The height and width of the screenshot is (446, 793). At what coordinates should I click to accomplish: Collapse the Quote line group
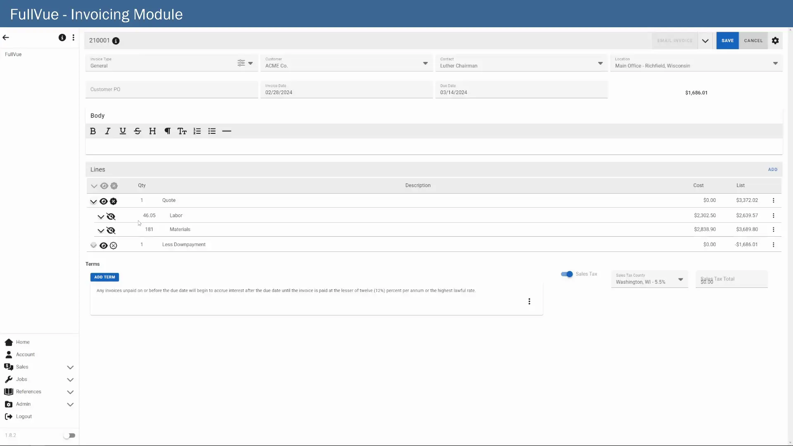tap(93, 202)
